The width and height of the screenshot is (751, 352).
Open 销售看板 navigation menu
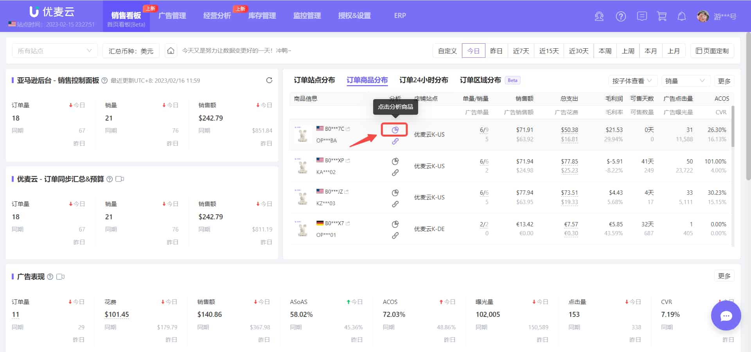point(126,16)
